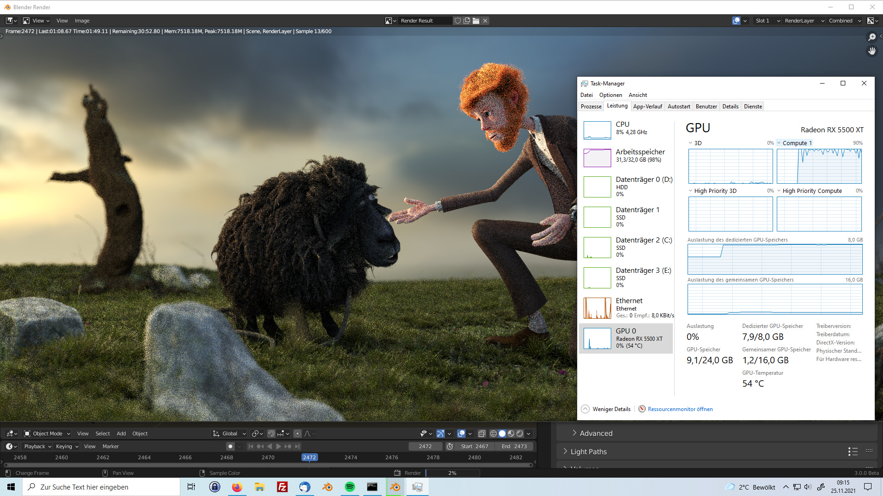Open the image editor type dropdown

[x=11, y=21]
